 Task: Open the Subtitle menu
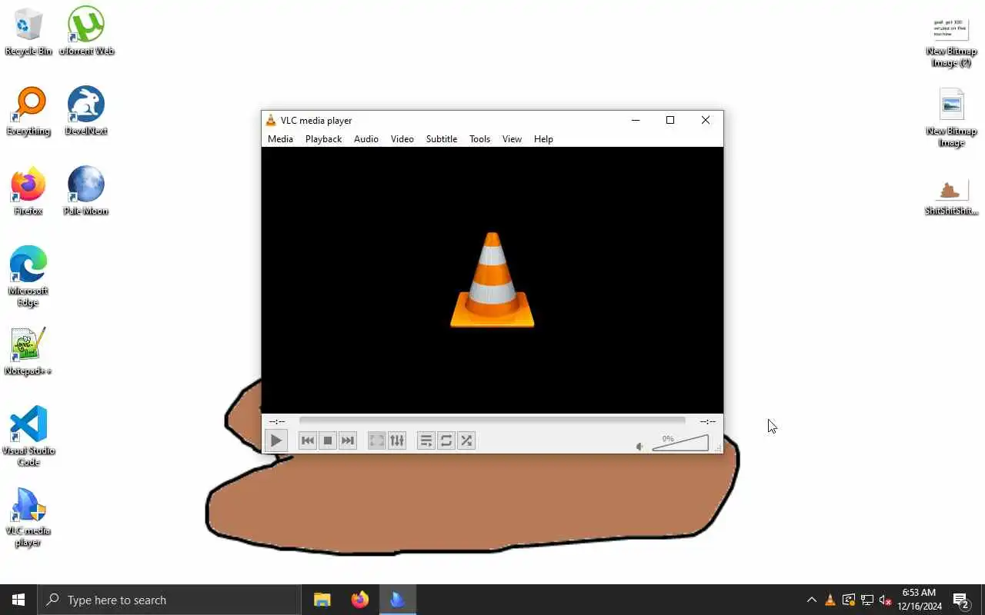coord(442,139)
